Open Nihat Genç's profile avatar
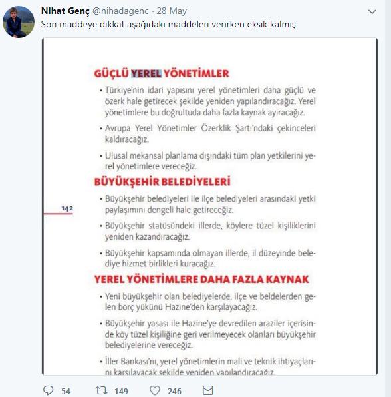Viewport: 391px width, 397px height. point(19,22)
